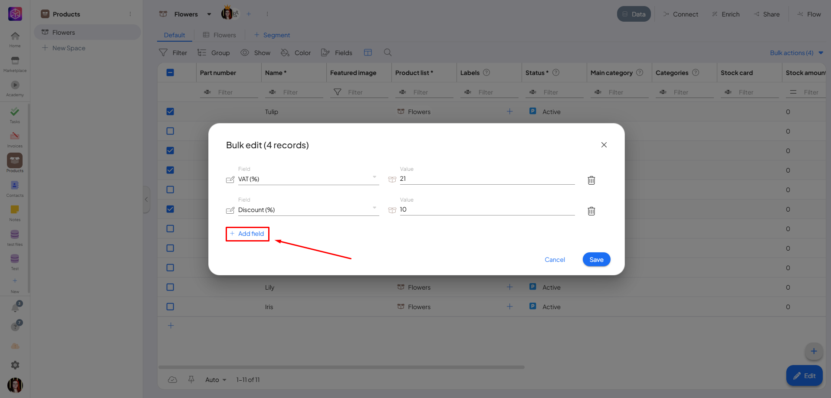This screenshot has width=831, height=398.
Task: Open settings gear in sidebar
Action: 15,365
